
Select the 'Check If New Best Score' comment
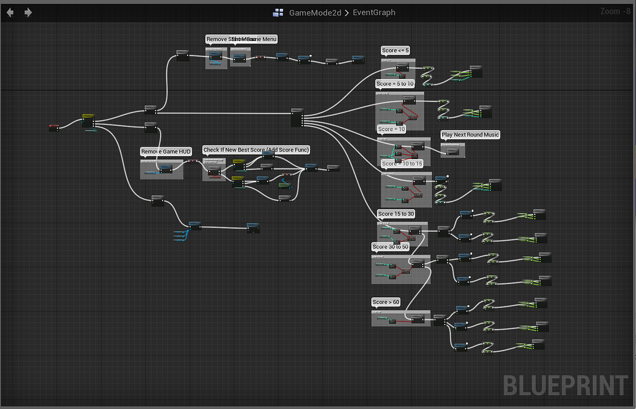pos(256,150)
